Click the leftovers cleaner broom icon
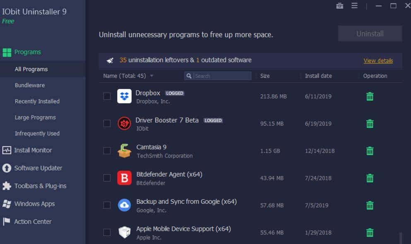Viewport: 411px width, 244px height. pos(110,60)
